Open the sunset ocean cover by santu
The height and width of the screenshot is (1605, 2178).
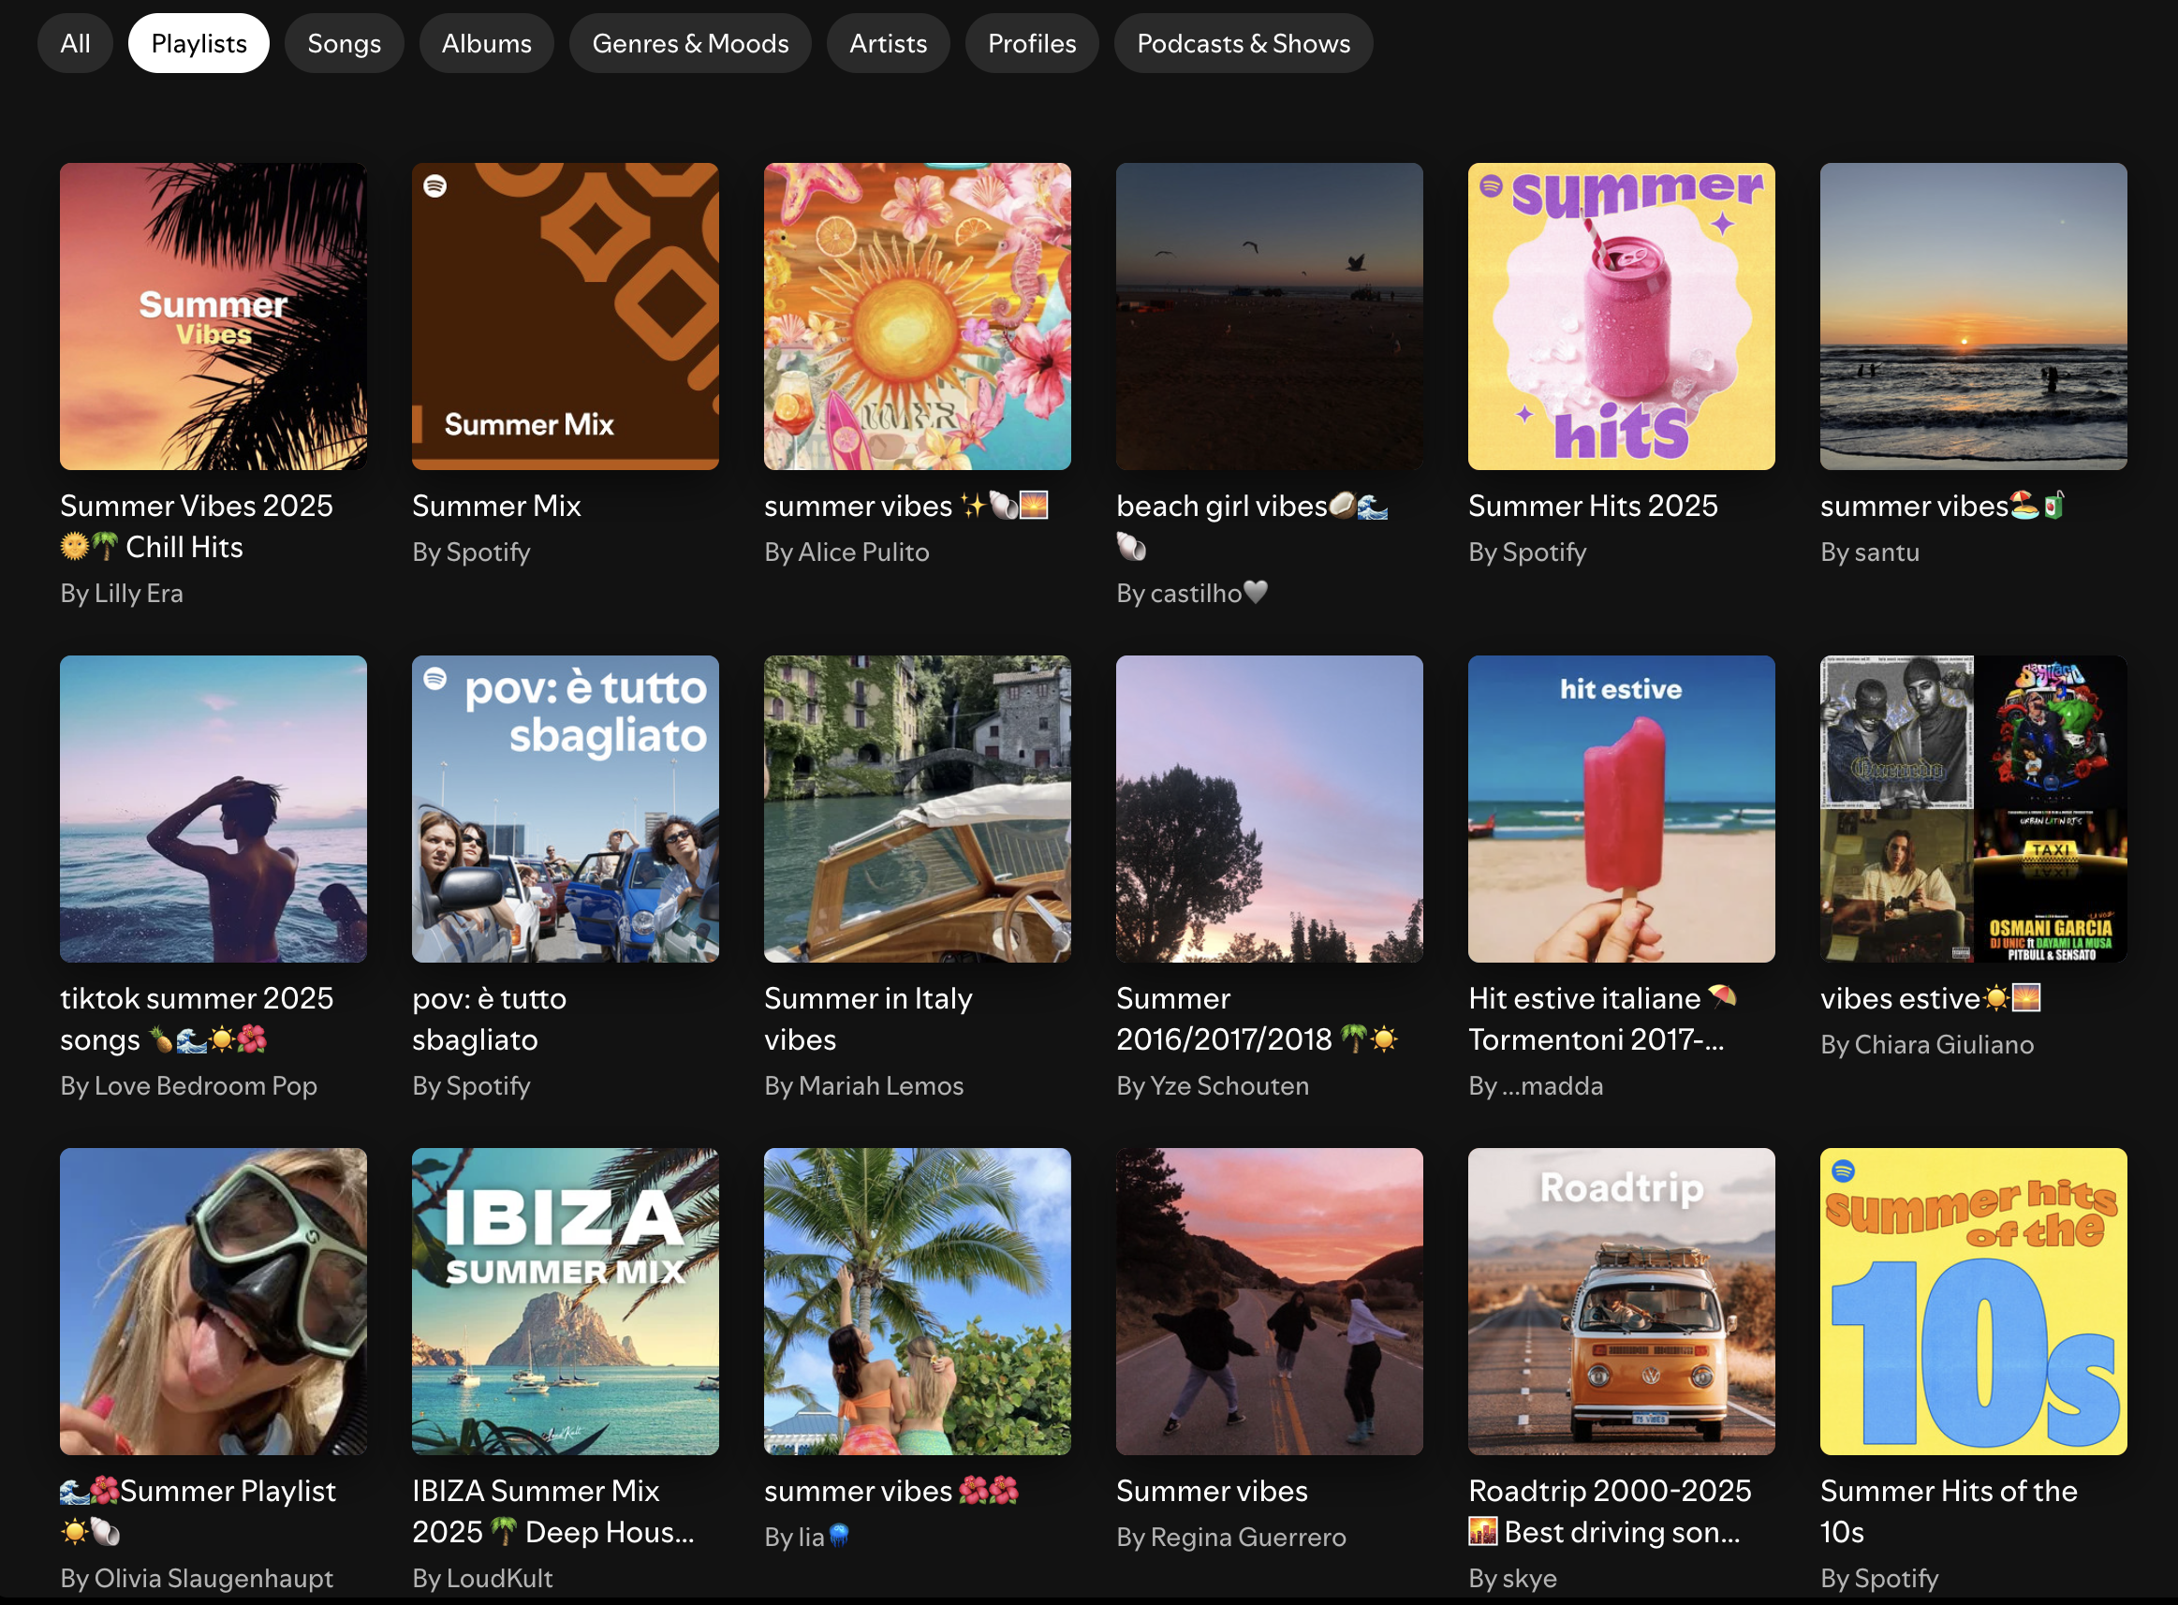tap(1973, 316)
